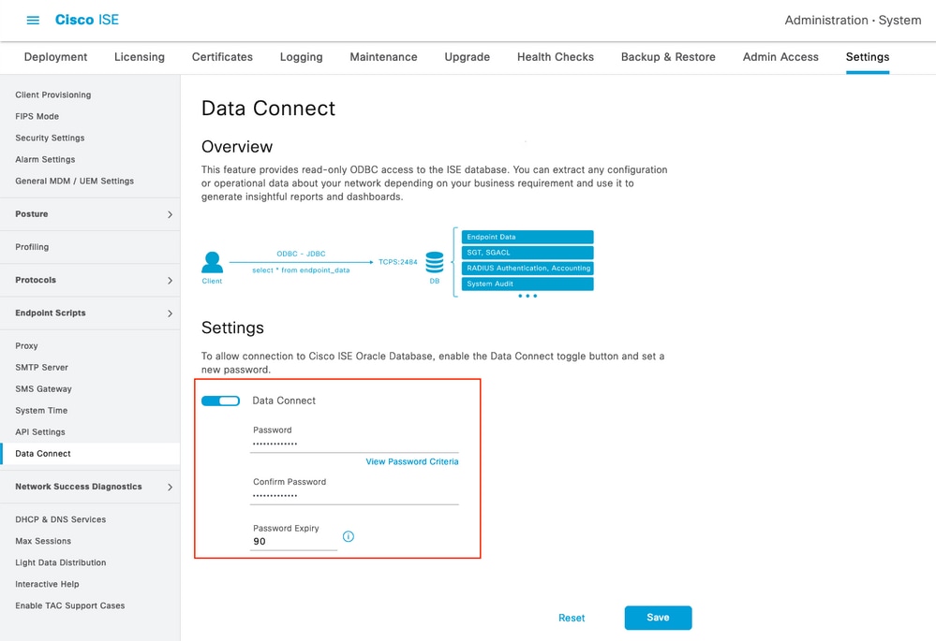Click the Password Expiry info icon
The height and width of the screenshot is (641, 936).
[x=349, y=536]
